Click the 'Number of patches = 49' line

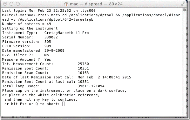[x=27, y=24]
